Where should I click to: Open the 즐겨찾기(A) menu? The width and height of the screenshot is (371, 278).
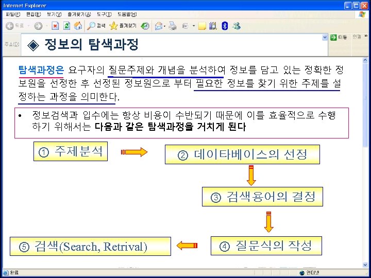coord(79,14)
